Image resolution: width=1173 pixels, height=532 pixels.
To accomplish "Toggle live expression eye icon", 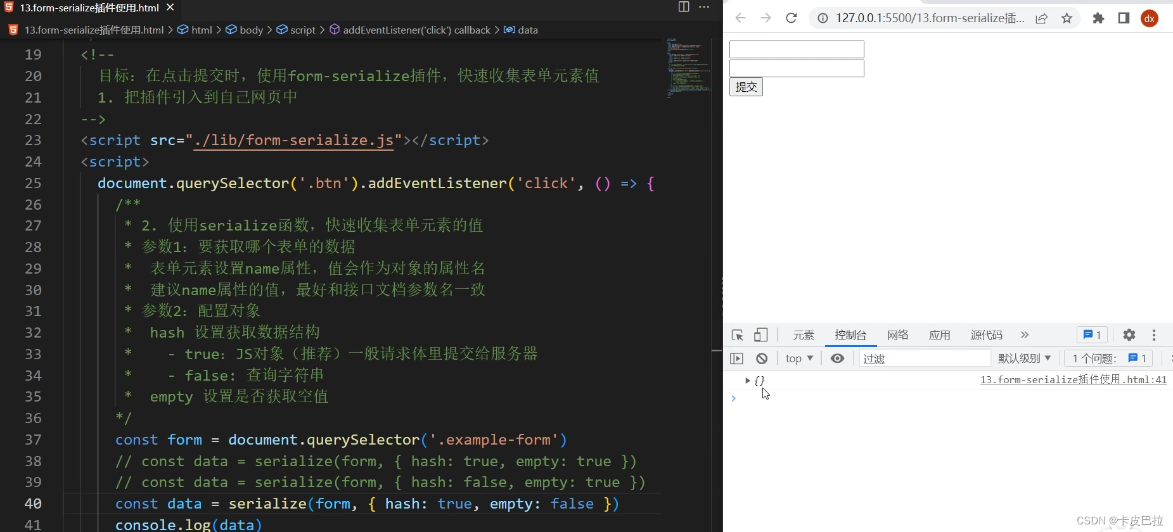I will coord(837,358).
